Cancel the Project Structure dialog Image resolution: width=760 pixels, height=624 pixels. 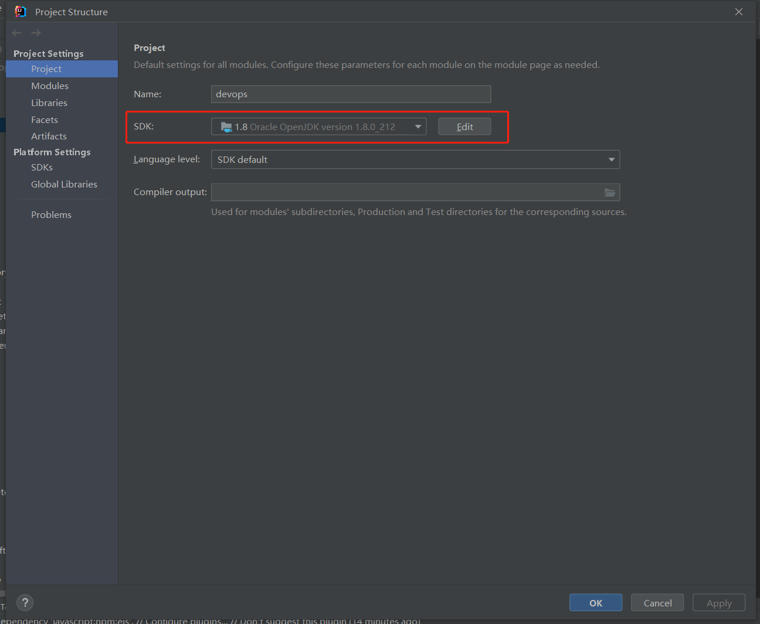point(657,603)
